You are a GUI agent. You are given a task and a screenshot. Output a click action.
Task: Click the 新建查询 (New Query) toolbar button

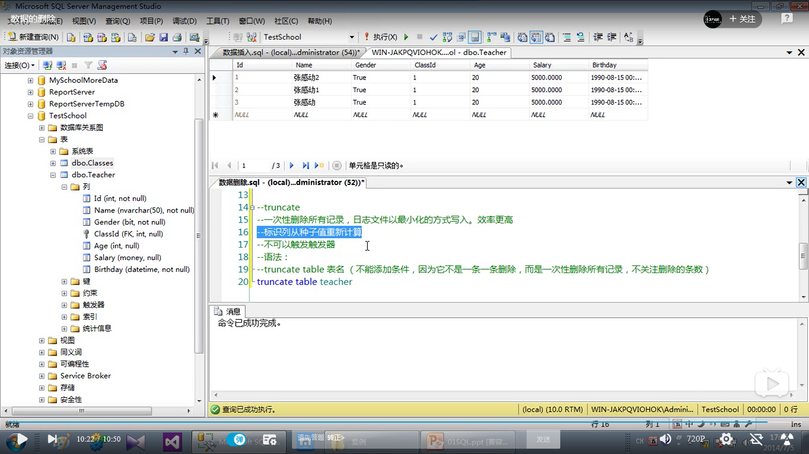point(33,37)
